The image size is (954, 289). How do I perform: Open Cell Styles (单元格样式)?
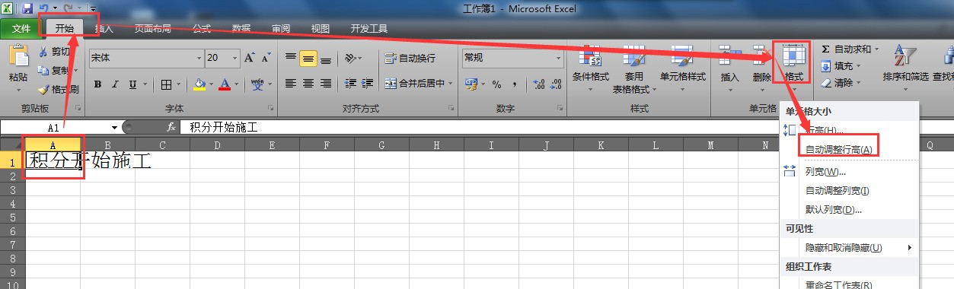pos(682,67)
